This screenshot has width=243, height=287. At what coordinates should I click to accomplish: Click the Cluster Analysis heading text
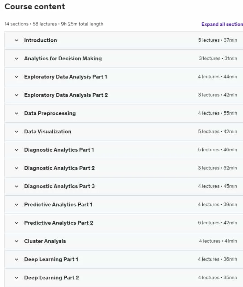pyautogui.click(x=45, y=241)
